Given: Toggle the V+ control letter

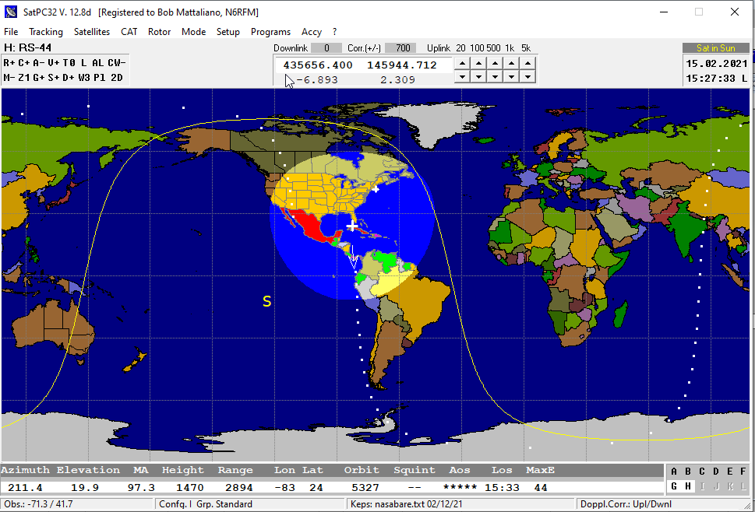Looking at the screenshot, I should [x=54, y=63].
